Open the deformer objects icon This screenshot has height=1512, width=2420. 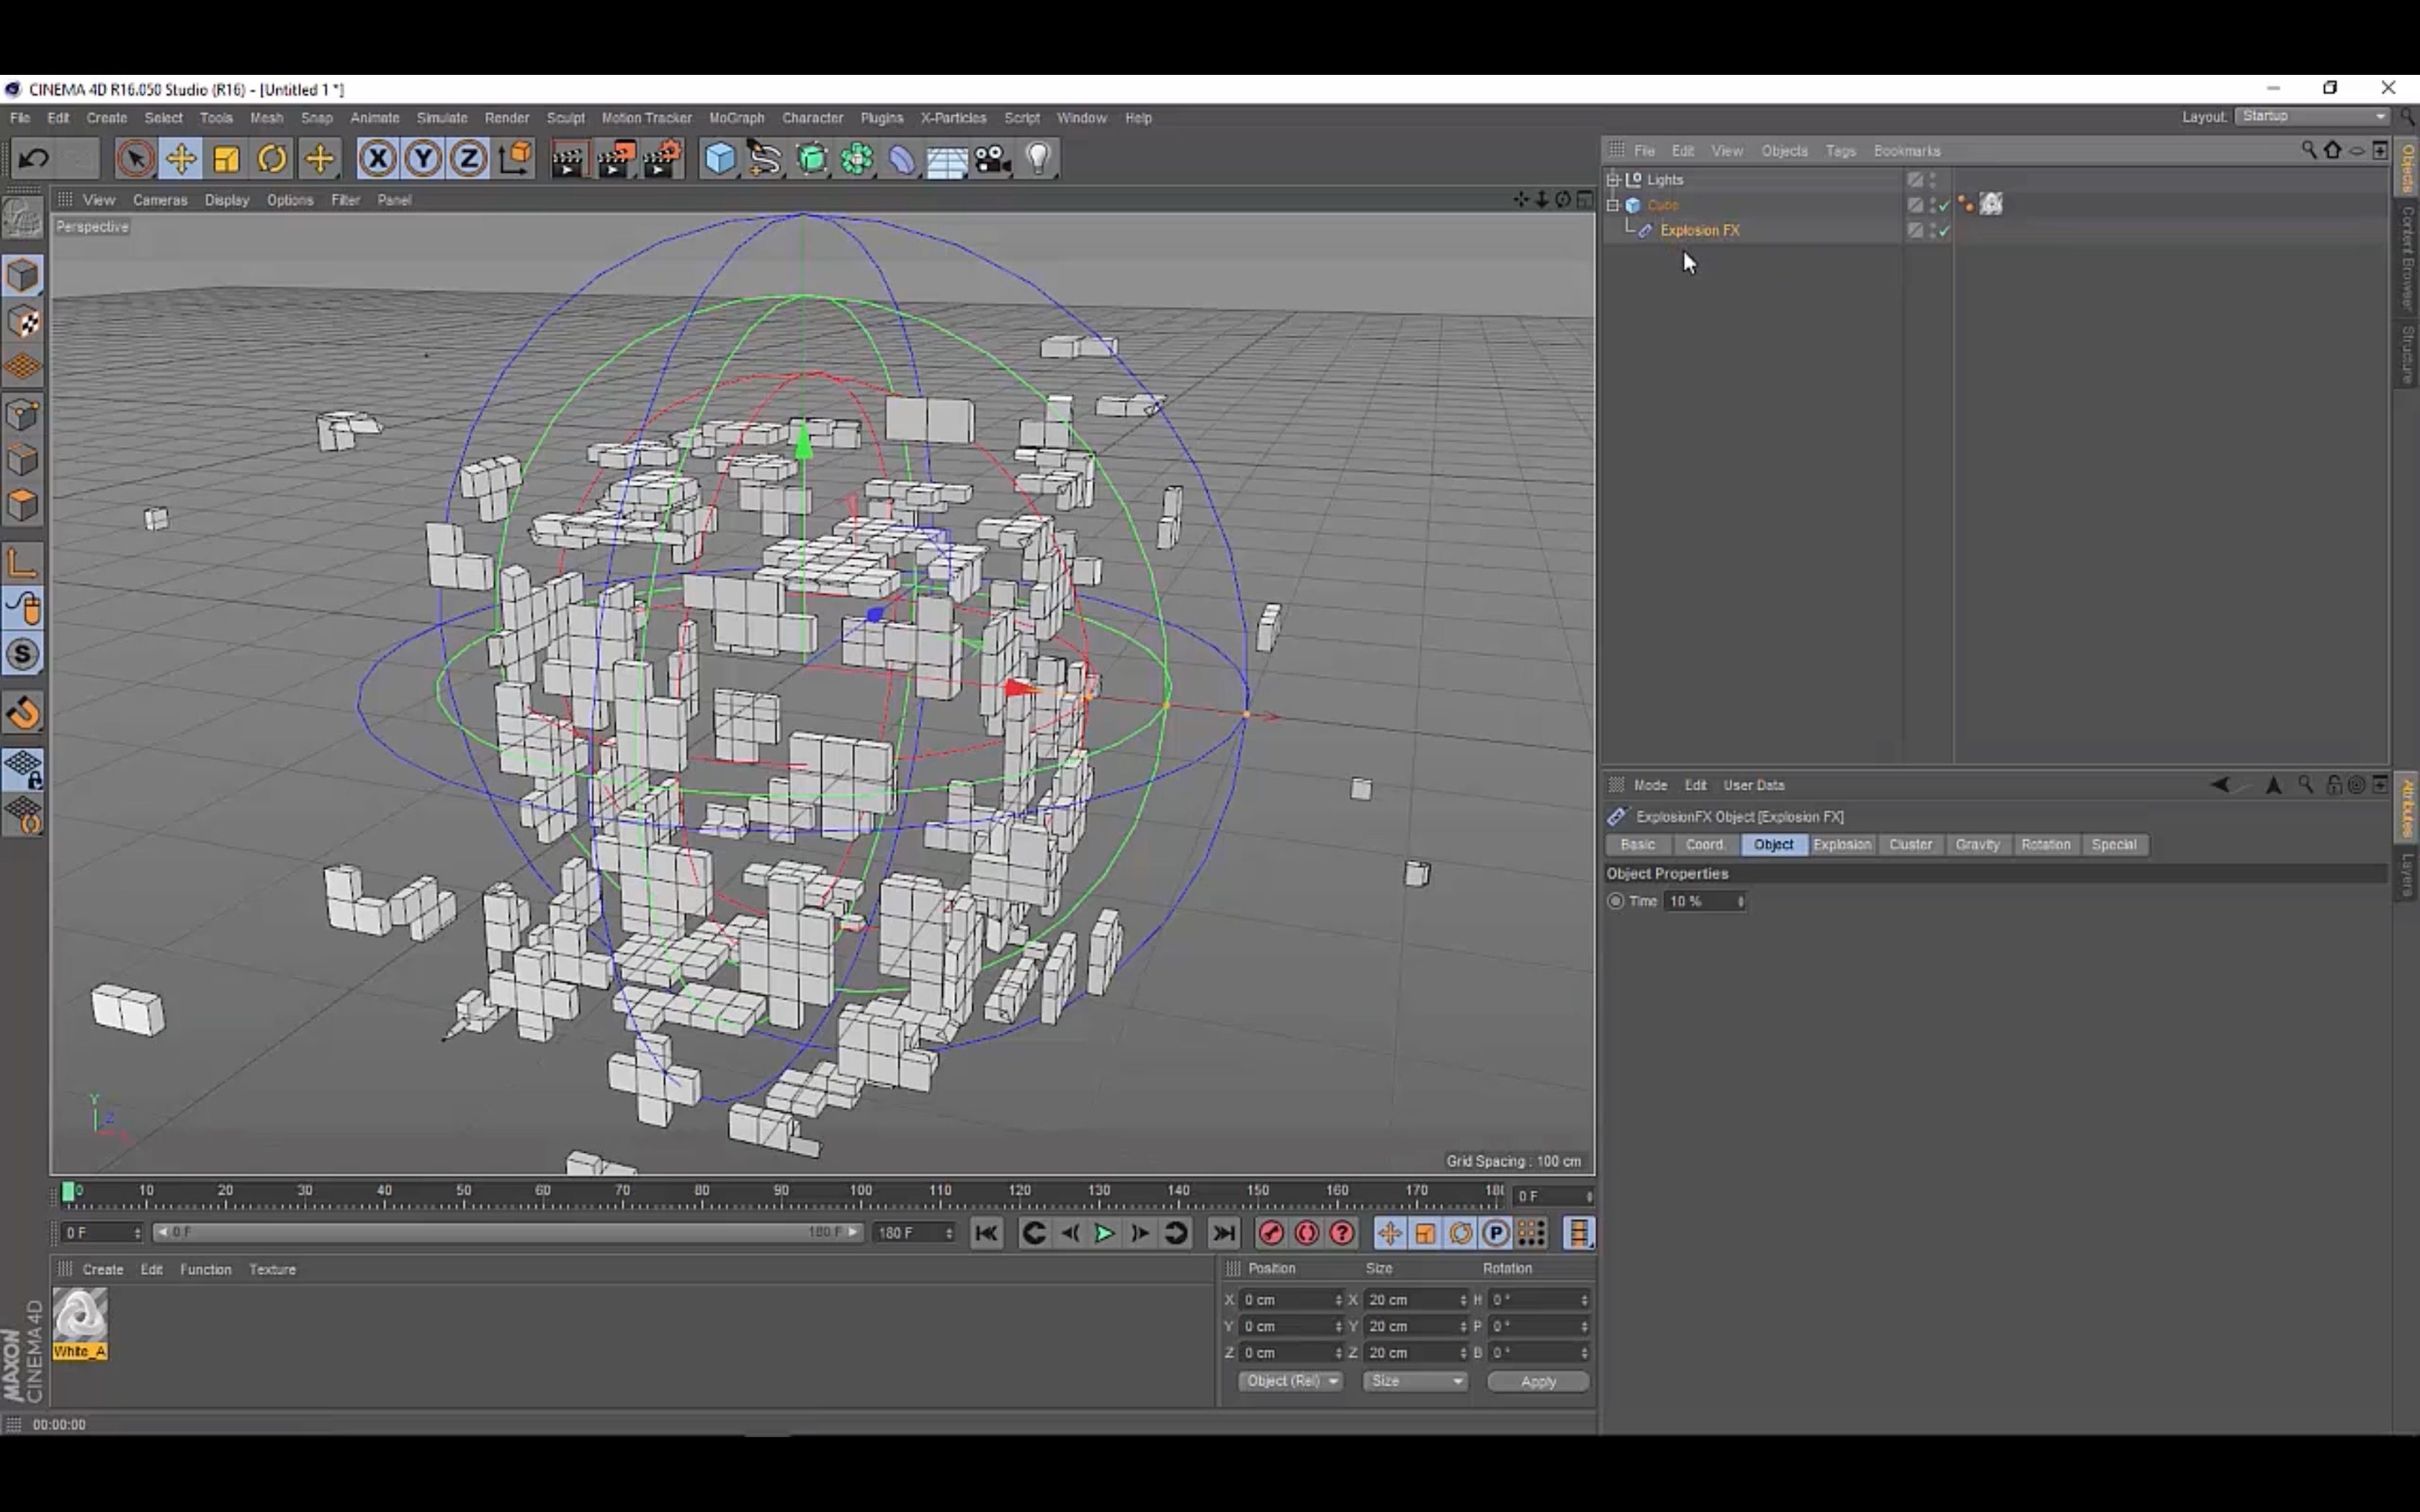pos(902,159)
